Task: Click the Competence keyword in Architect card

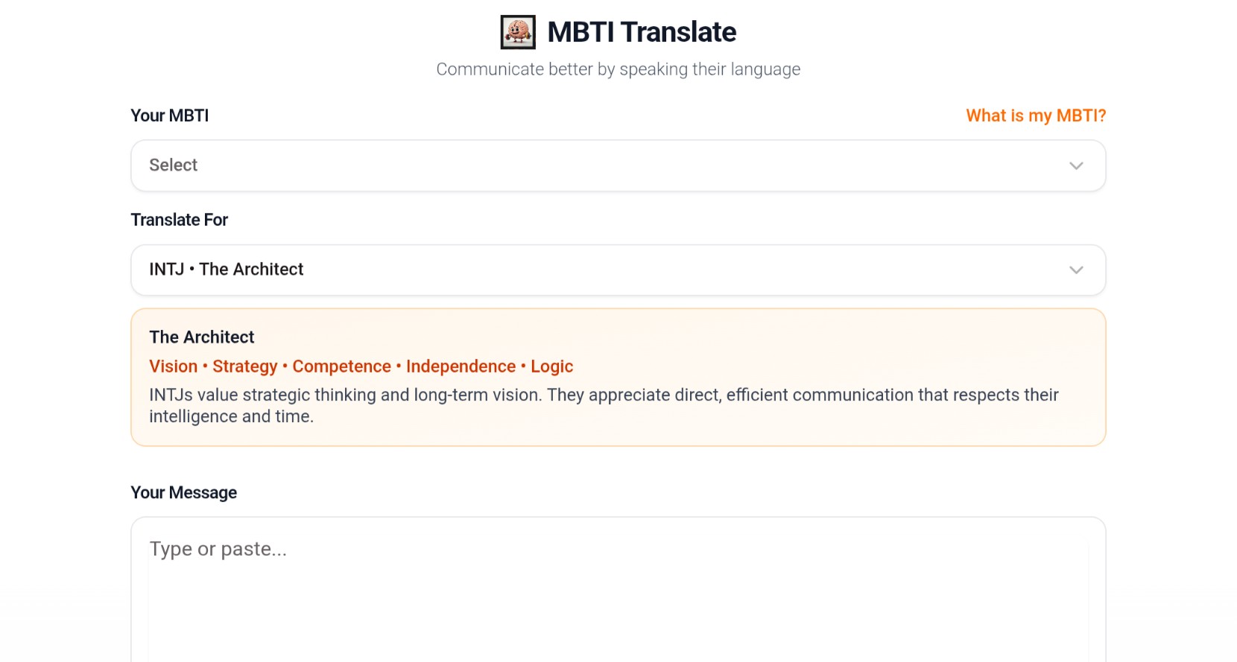Action: coord(342,366)
